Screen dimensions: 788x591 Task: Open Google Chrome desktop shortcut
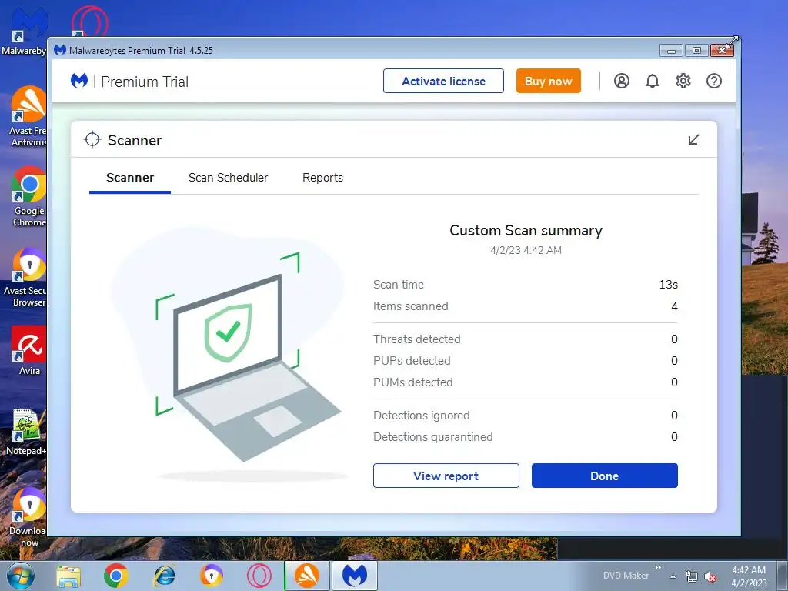pyautogui.click(x=28, y=197)
